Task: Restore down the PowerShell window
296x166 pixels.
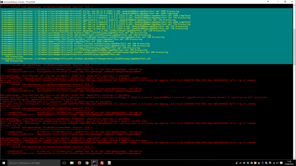Action: 284,1
